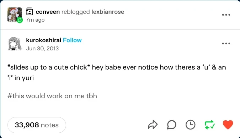Click the community icon beside conveen
The width and height of the screenshot is (240, 138).
[x=30, y=12]
